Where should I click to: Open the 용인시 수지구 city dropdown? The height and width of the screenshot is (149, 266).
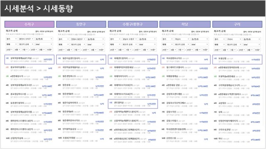26,39
